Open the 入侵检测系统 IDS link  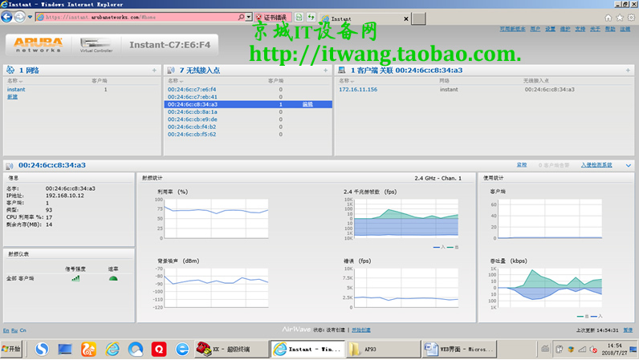pos(596,165)
